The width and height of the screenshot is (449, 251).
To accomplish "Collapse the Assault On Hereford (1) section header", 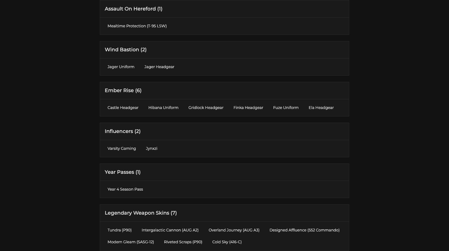I will [224, 9].
